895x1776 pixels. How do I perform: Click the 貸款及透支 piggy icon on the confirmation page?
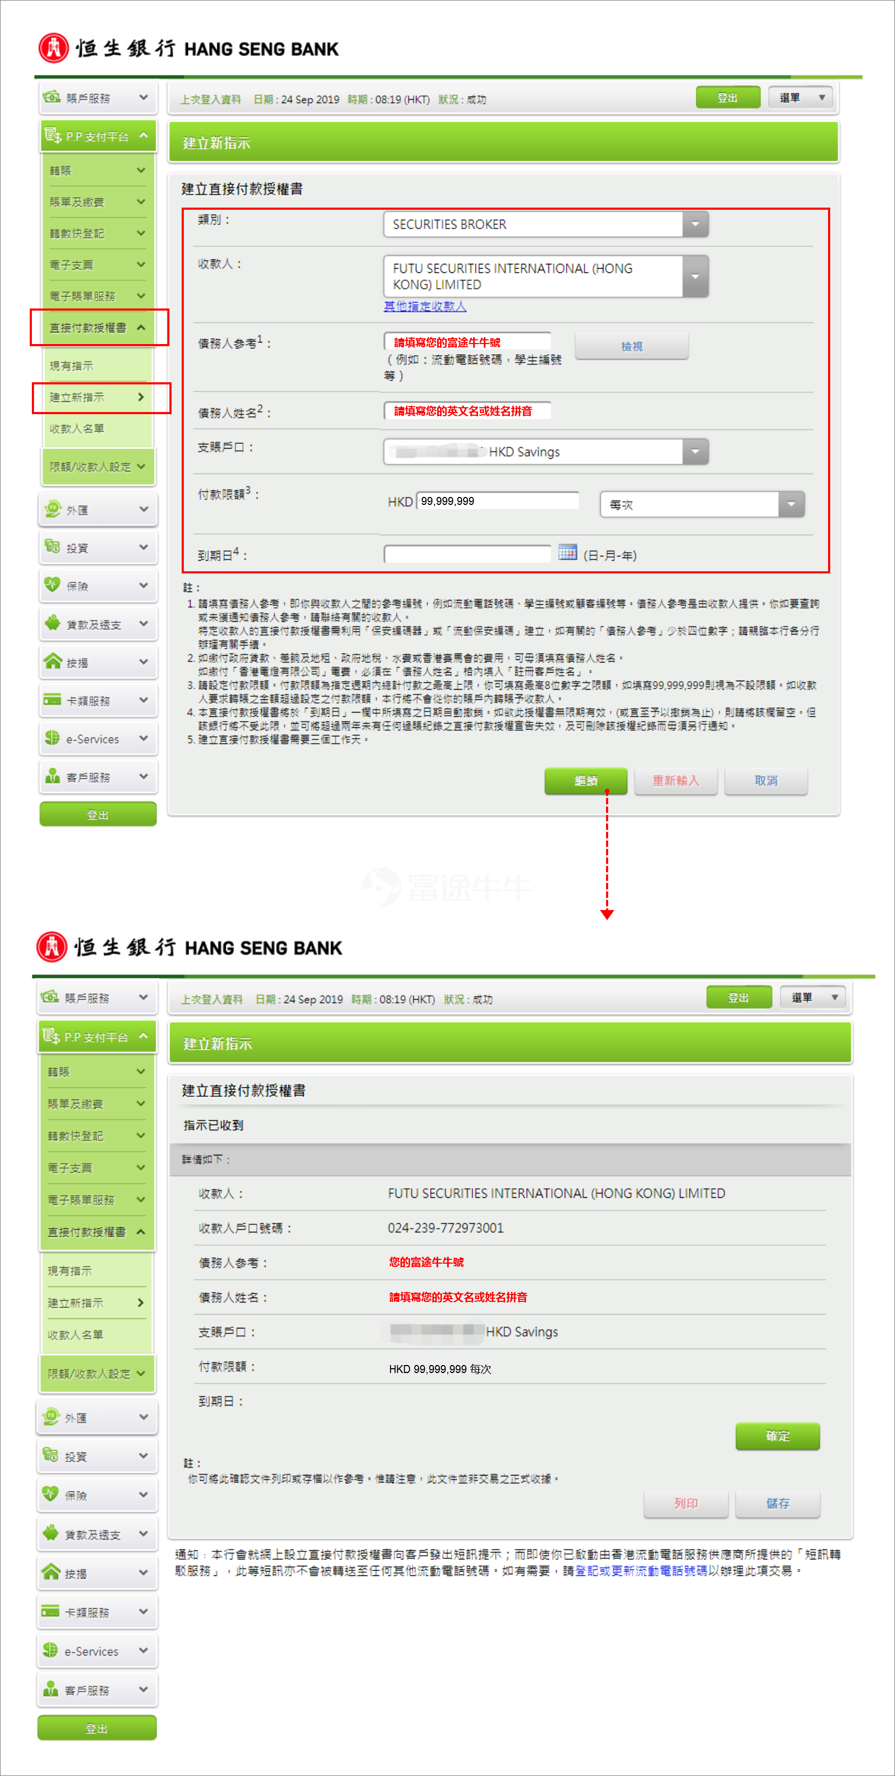pos(50,1533)
